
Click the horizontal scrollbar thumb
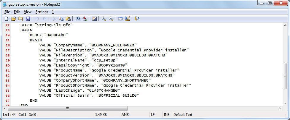[68, 108]
